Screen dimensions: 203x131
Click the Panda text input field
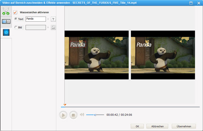point(36,19)
